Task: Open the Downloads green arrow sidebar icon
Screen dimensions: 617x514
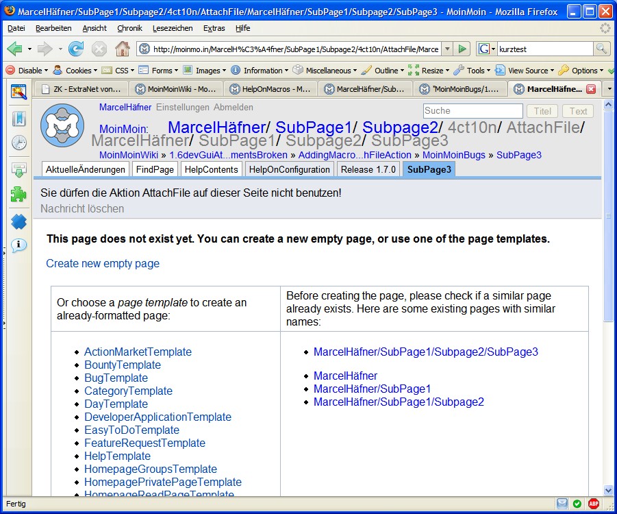Action: click(x=19, y=170)
